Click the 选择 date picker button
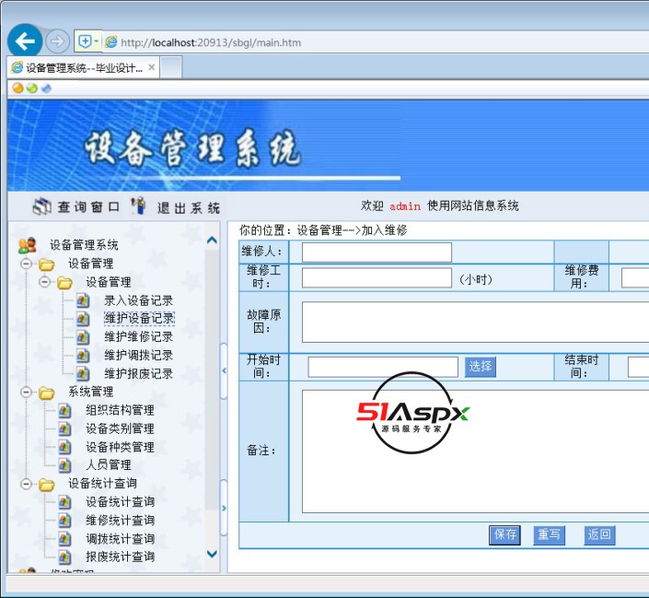 (x=481, y=367)
